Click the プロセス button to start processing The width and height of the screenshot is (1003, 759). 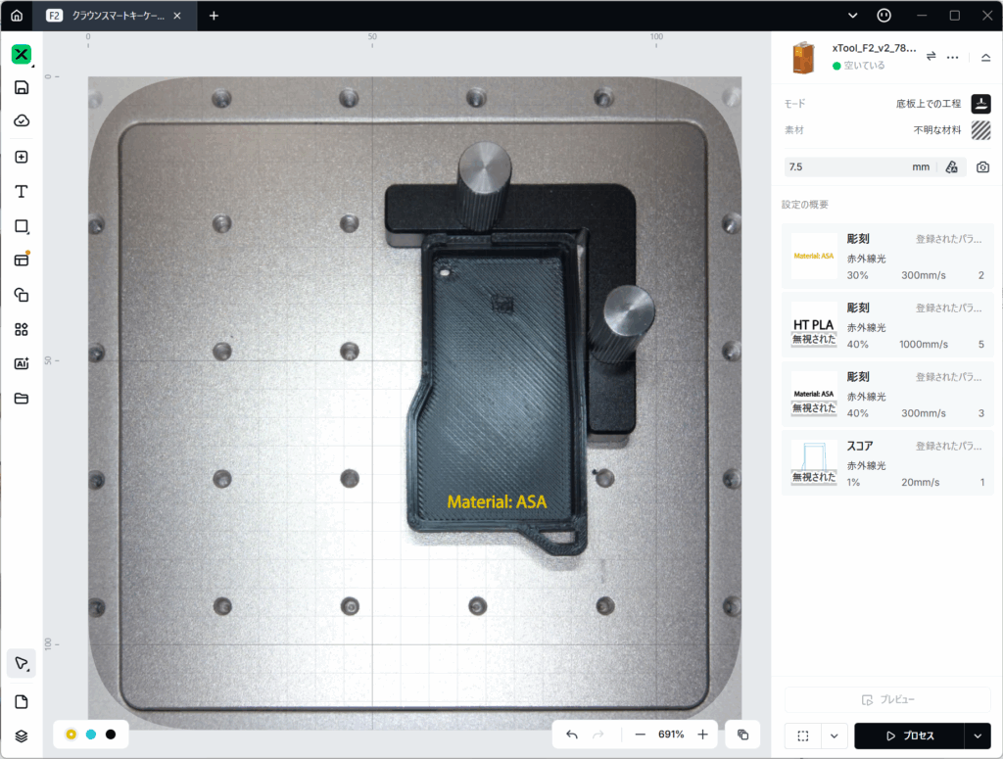(909, 735)
